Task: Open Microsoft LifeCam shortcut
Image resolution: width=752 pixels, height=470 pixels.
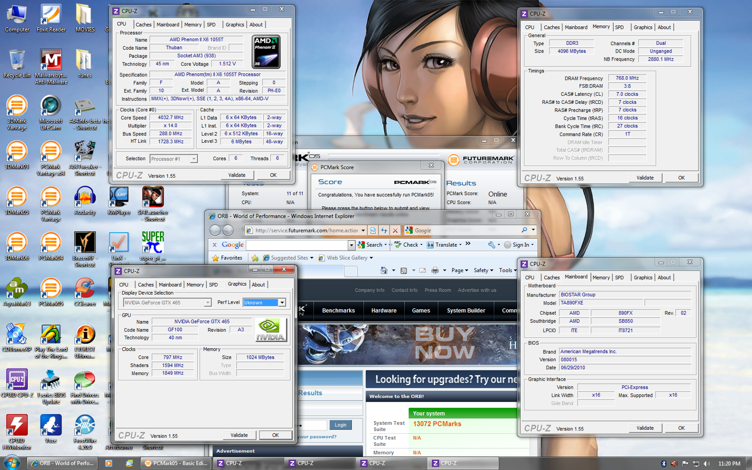Action: click(51, 113)
